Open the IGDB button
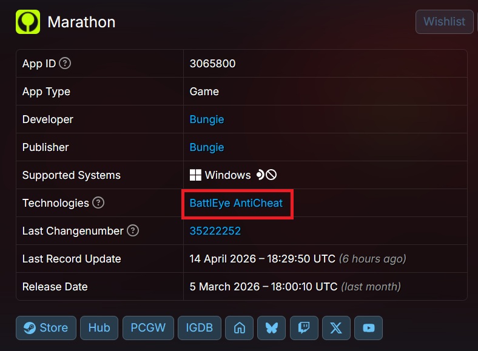The width and height of the screenshot is (478, 351). point(200,328)
